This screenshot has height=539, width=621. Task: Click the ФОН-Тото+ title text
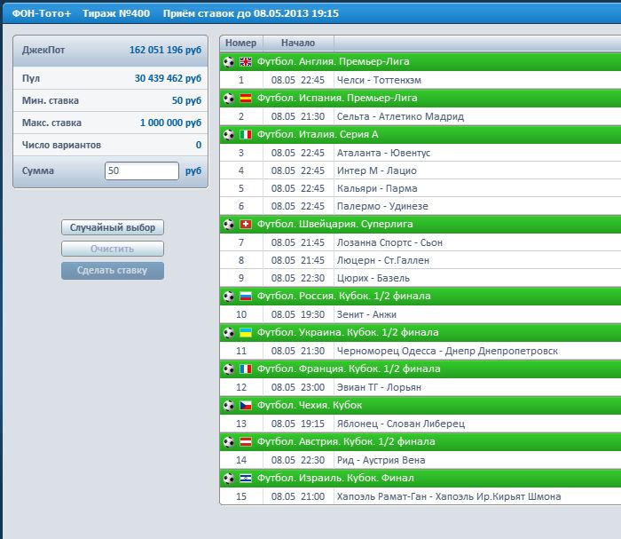[42, 13]
